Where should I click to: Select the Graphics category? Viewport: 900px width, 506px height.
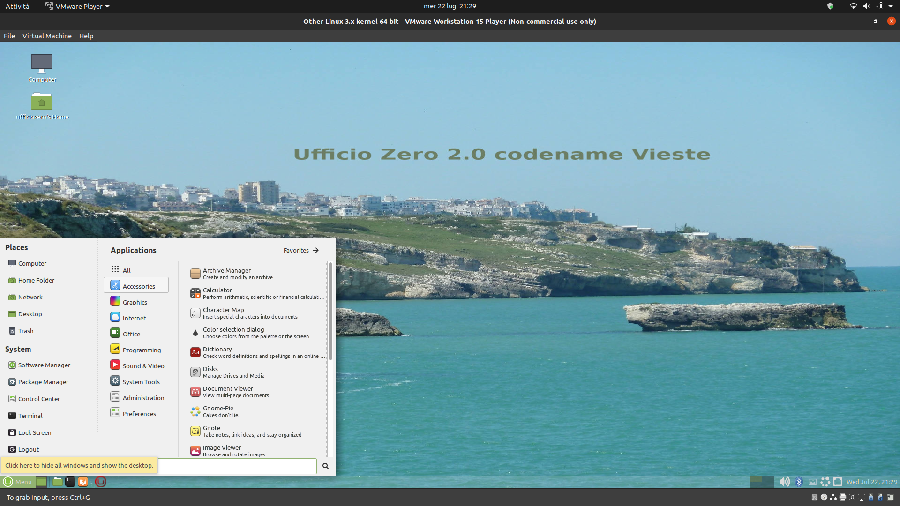135,302
